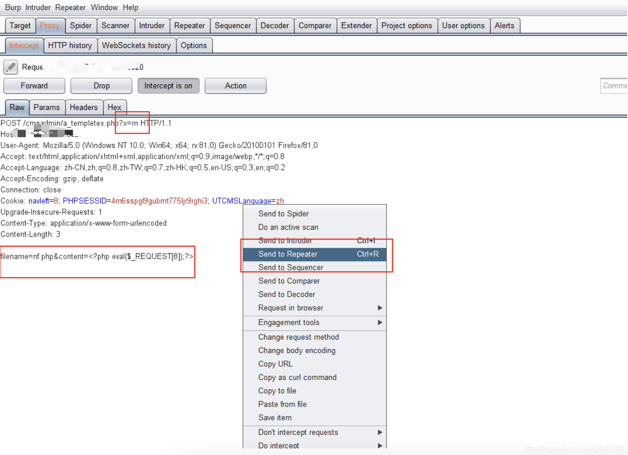The height and width of the screenshot is (455, 628).
Task: Click the PHPSESSID cookie value
Action: (x=159, y=201)
